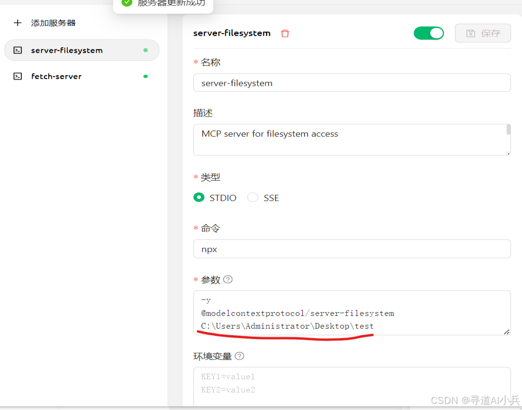Toggle the server-filesystem enable switch off
522x410 pixels.
429,33
